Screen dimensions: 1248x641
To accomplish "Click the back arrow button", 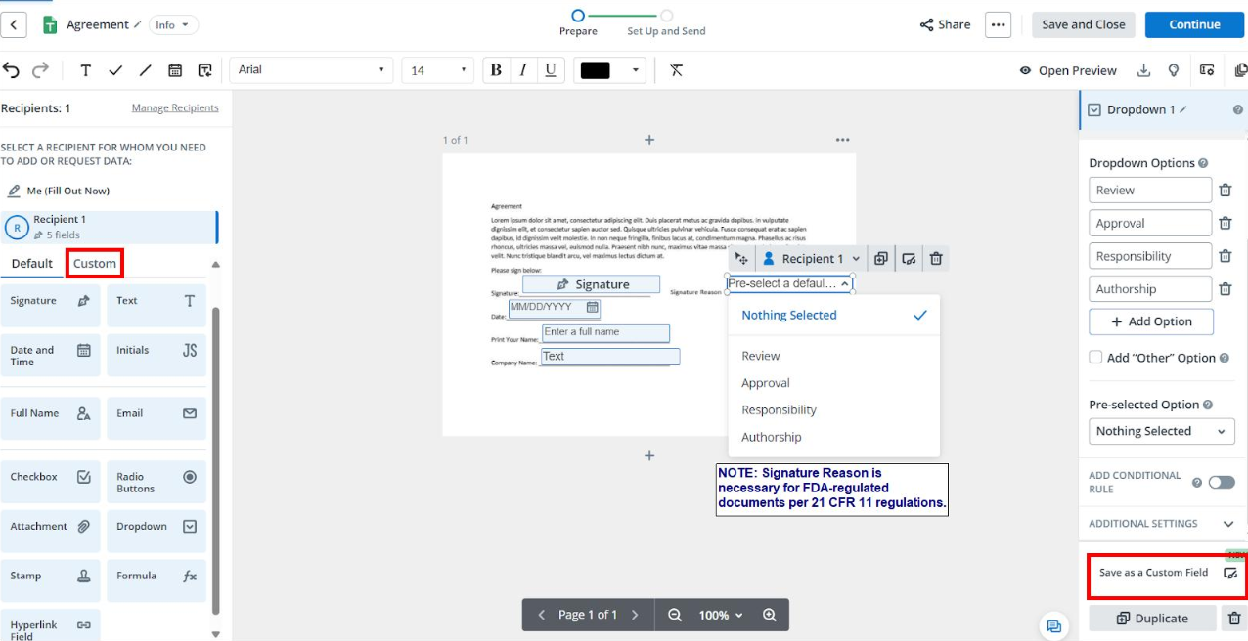I will pos(13,24).
